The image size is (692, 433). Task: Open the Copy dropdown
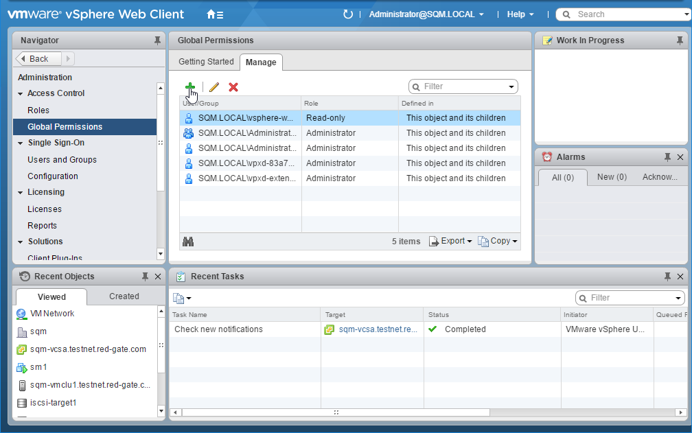tap(498, 242)
